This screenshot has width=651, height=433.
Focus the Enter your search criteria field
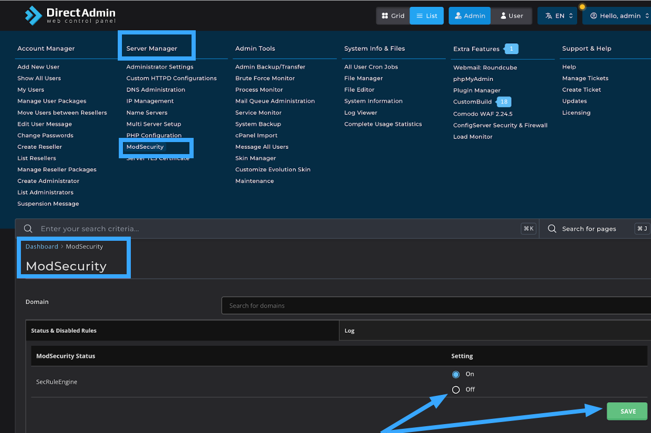[x=277, y=229]
